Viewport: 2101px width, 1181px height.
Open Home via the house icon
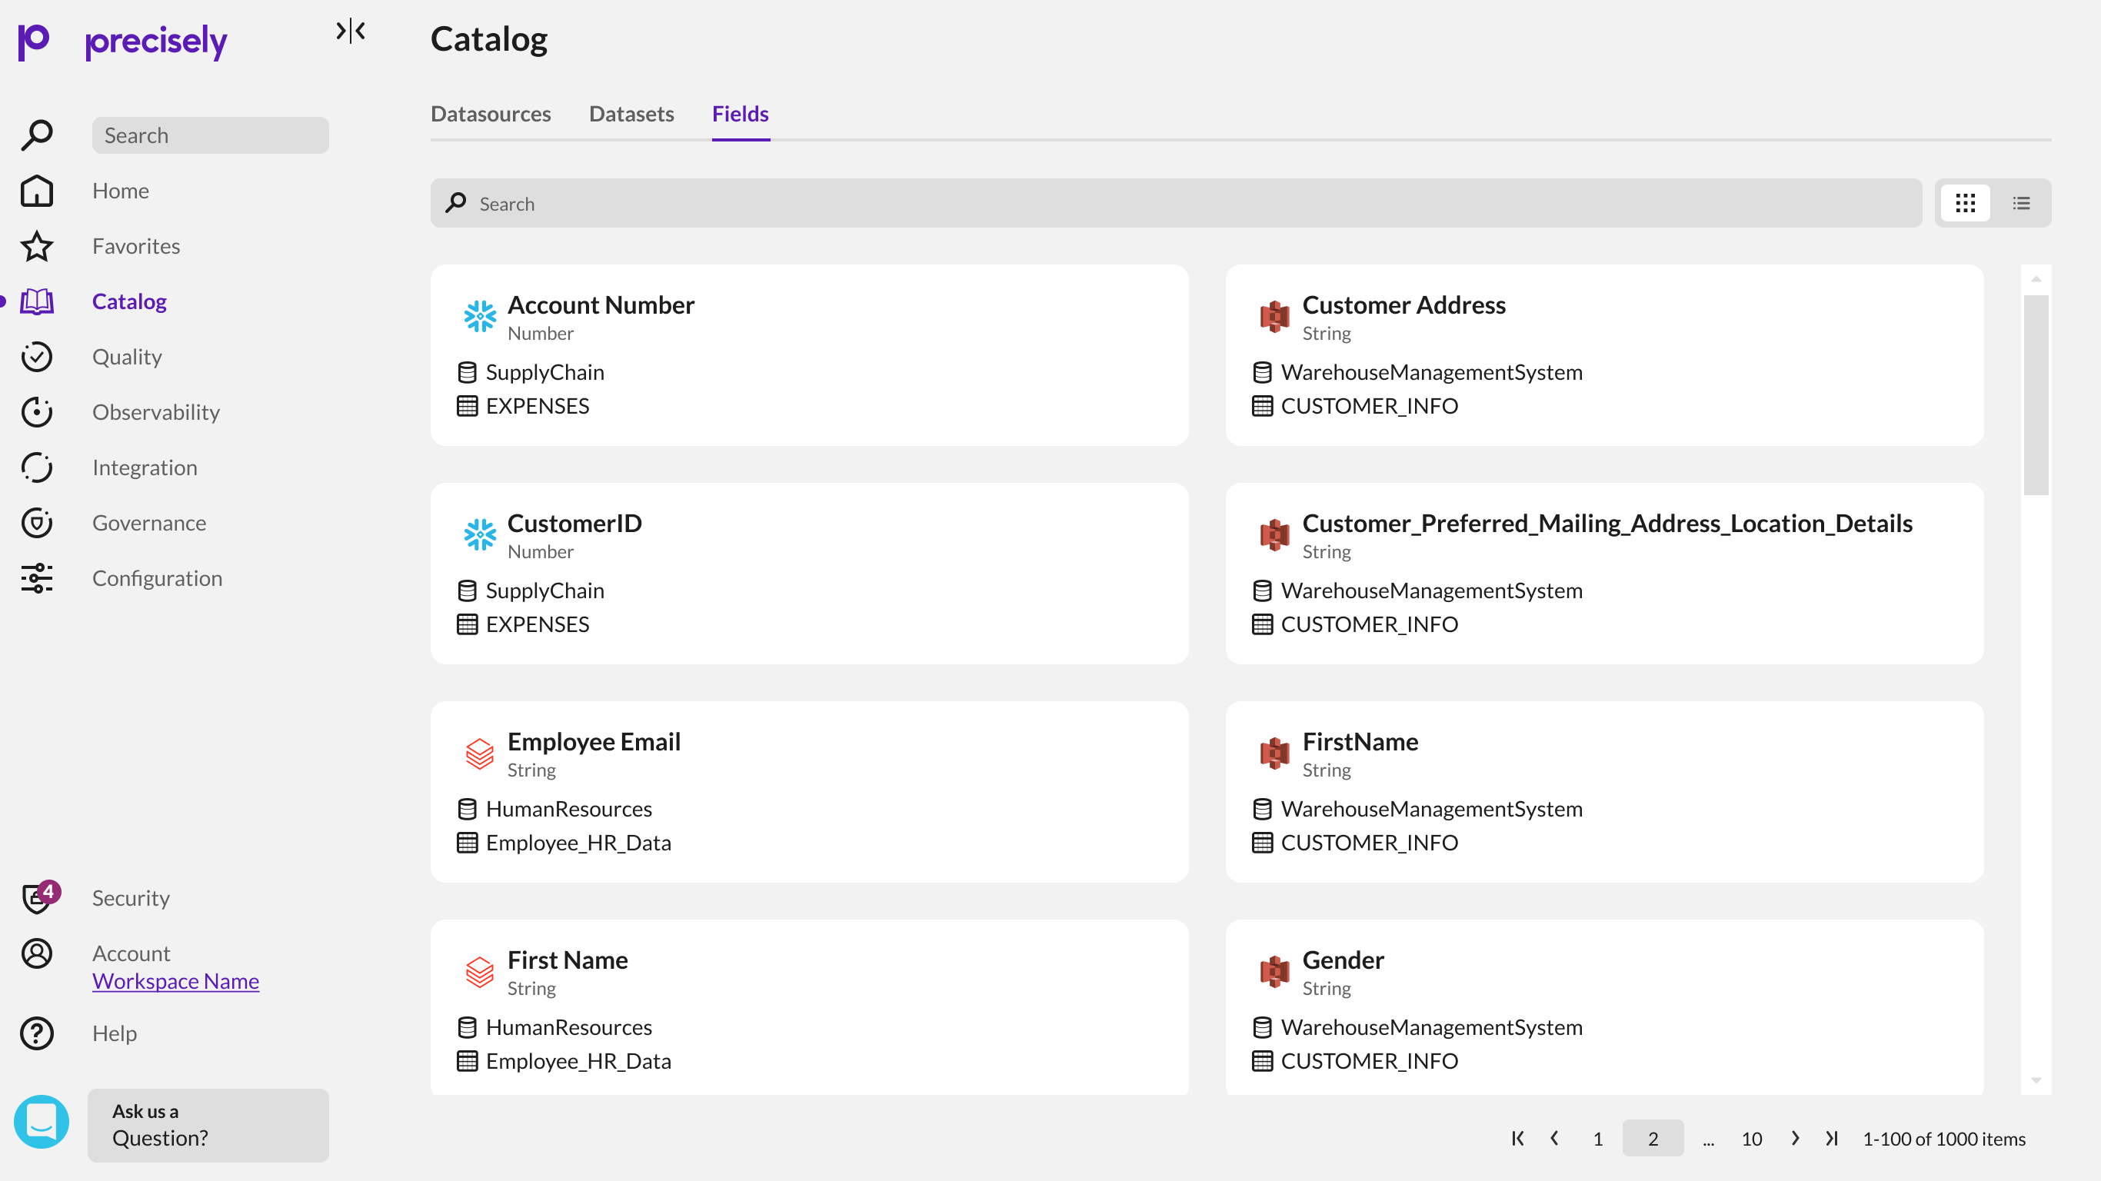(x=37, y=191)
